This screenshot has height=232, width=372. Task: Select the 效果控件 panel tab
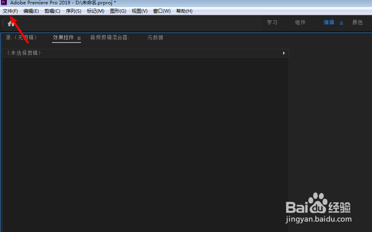pos(63,37)
